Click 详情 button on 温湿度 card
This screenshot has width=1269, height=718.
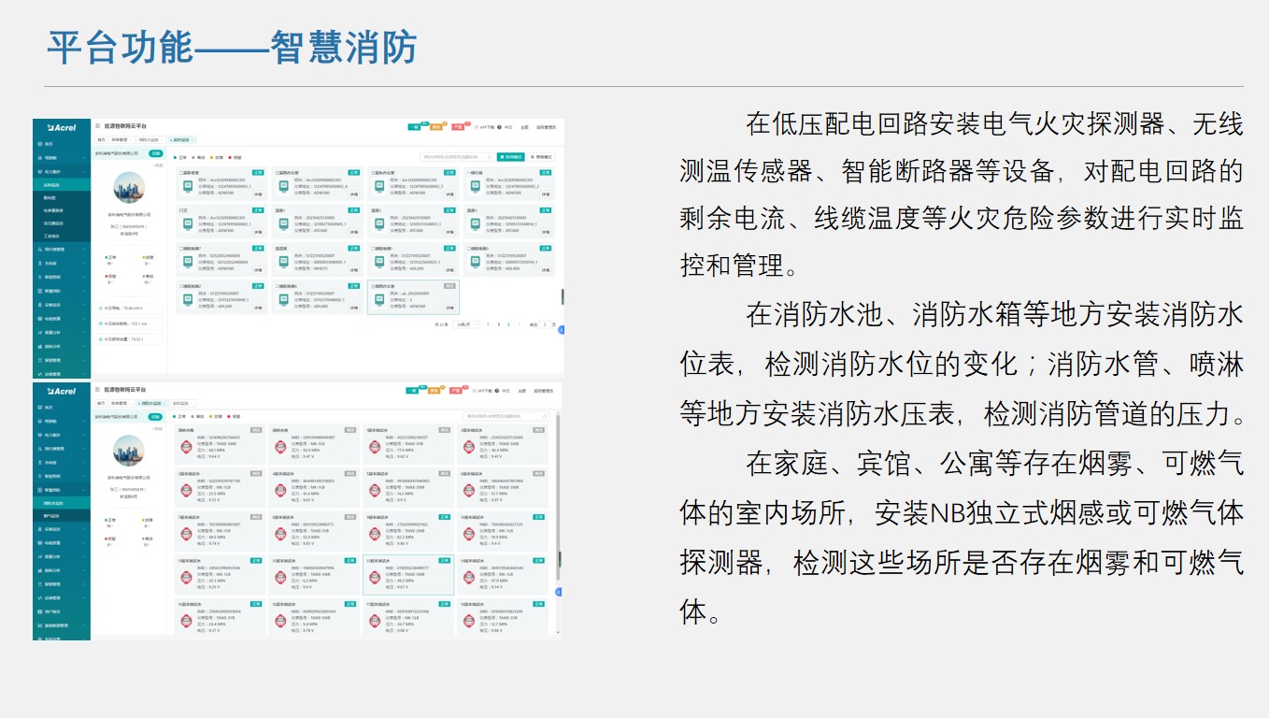(x=353, y=269)
